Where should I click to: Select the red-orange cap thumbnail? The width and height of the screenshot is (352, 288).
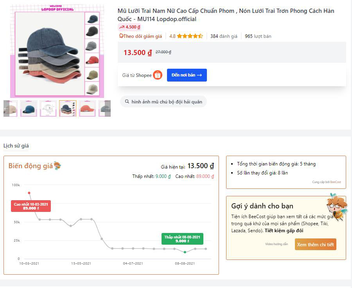(x=87, y=108)
